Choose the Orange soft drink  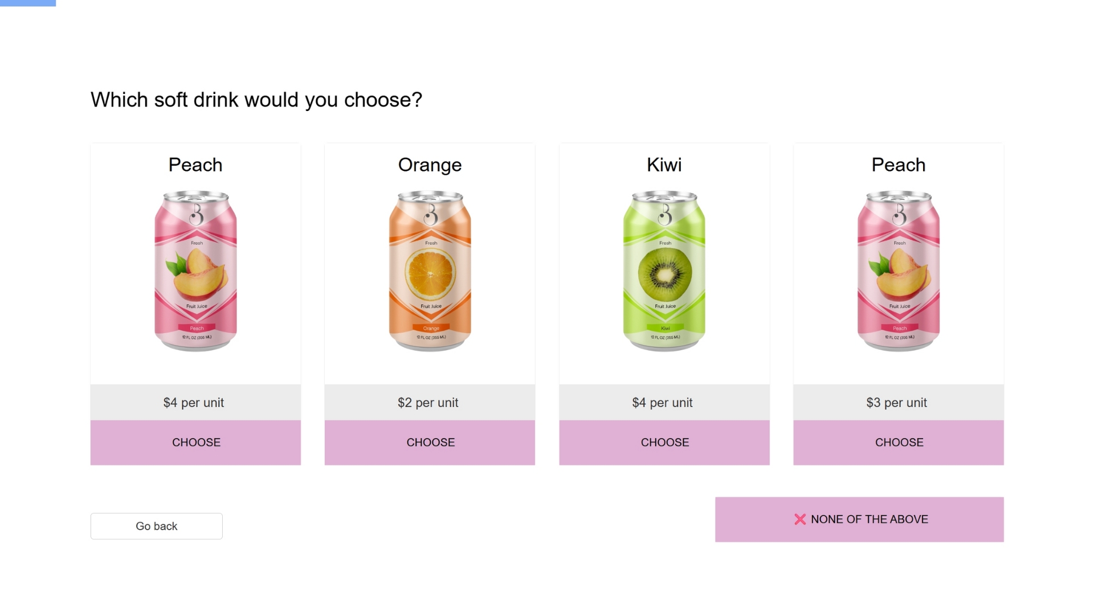430,442
